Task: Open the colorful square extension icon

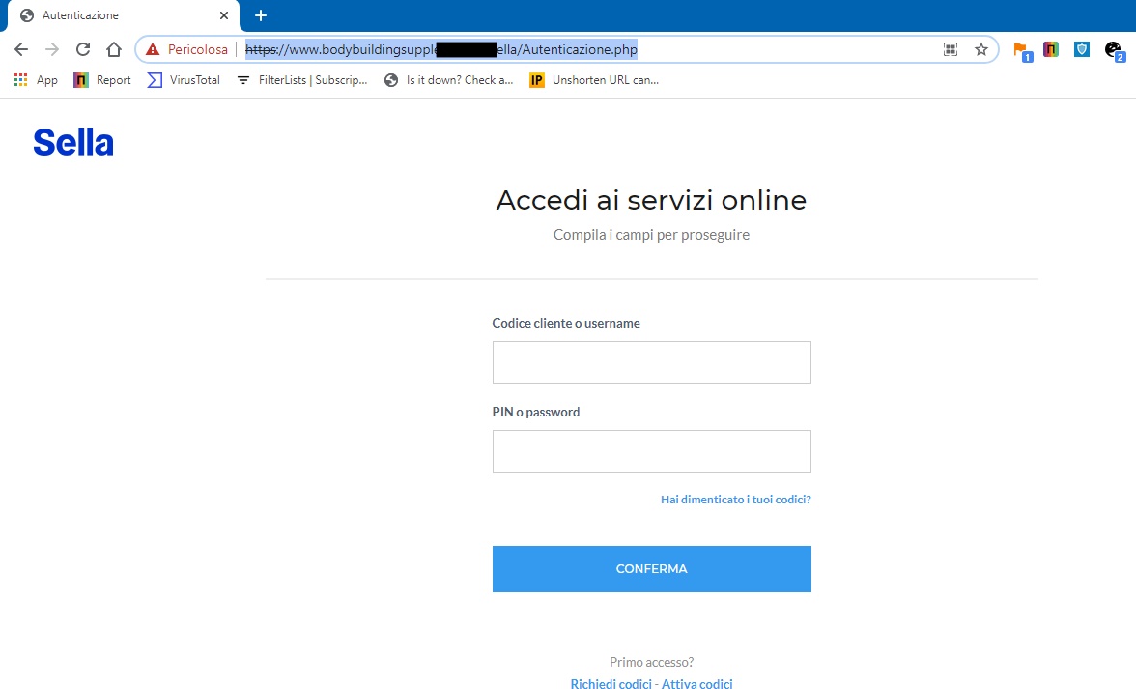Action: tap(1051, 49)
